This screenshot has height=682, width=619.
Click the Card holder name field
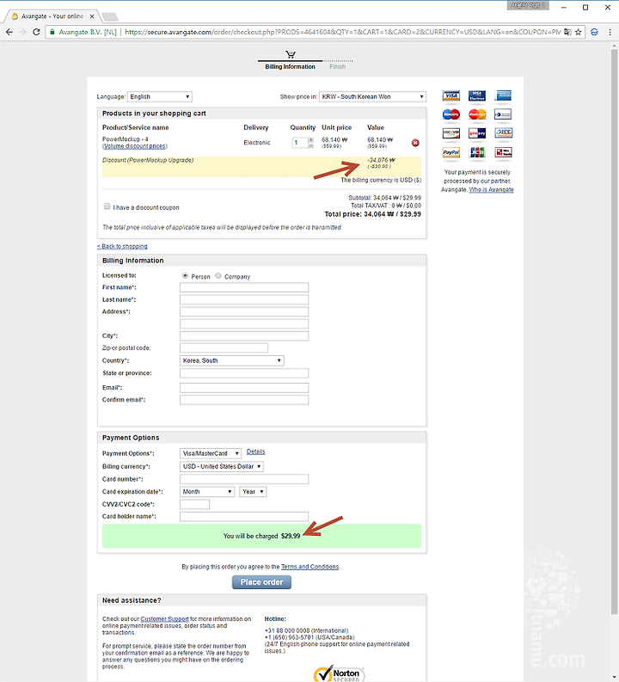point(244,517)
